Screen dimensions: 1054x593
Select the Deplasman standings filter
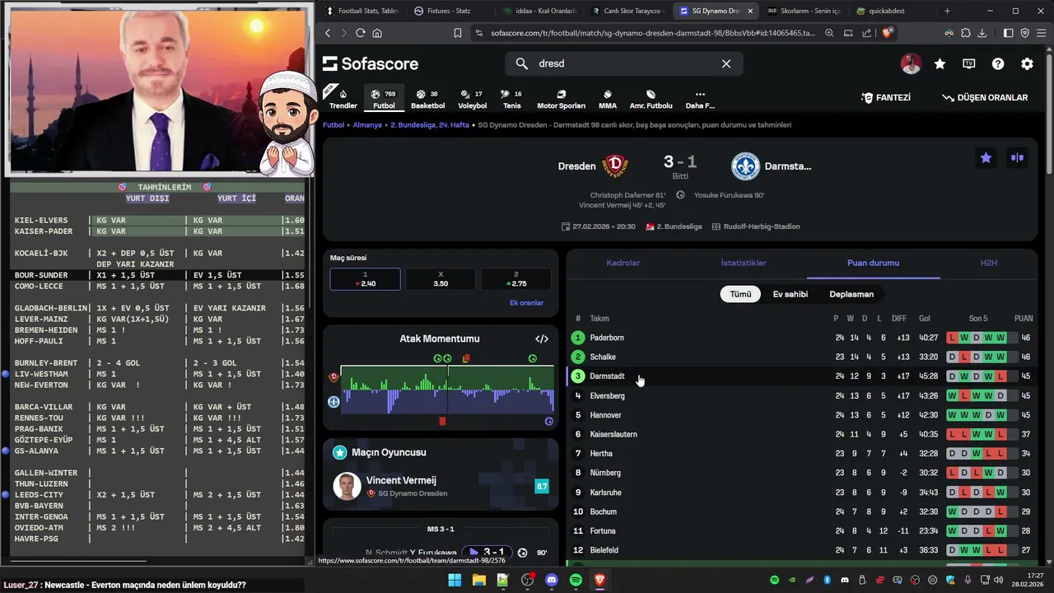coord(851,294)
